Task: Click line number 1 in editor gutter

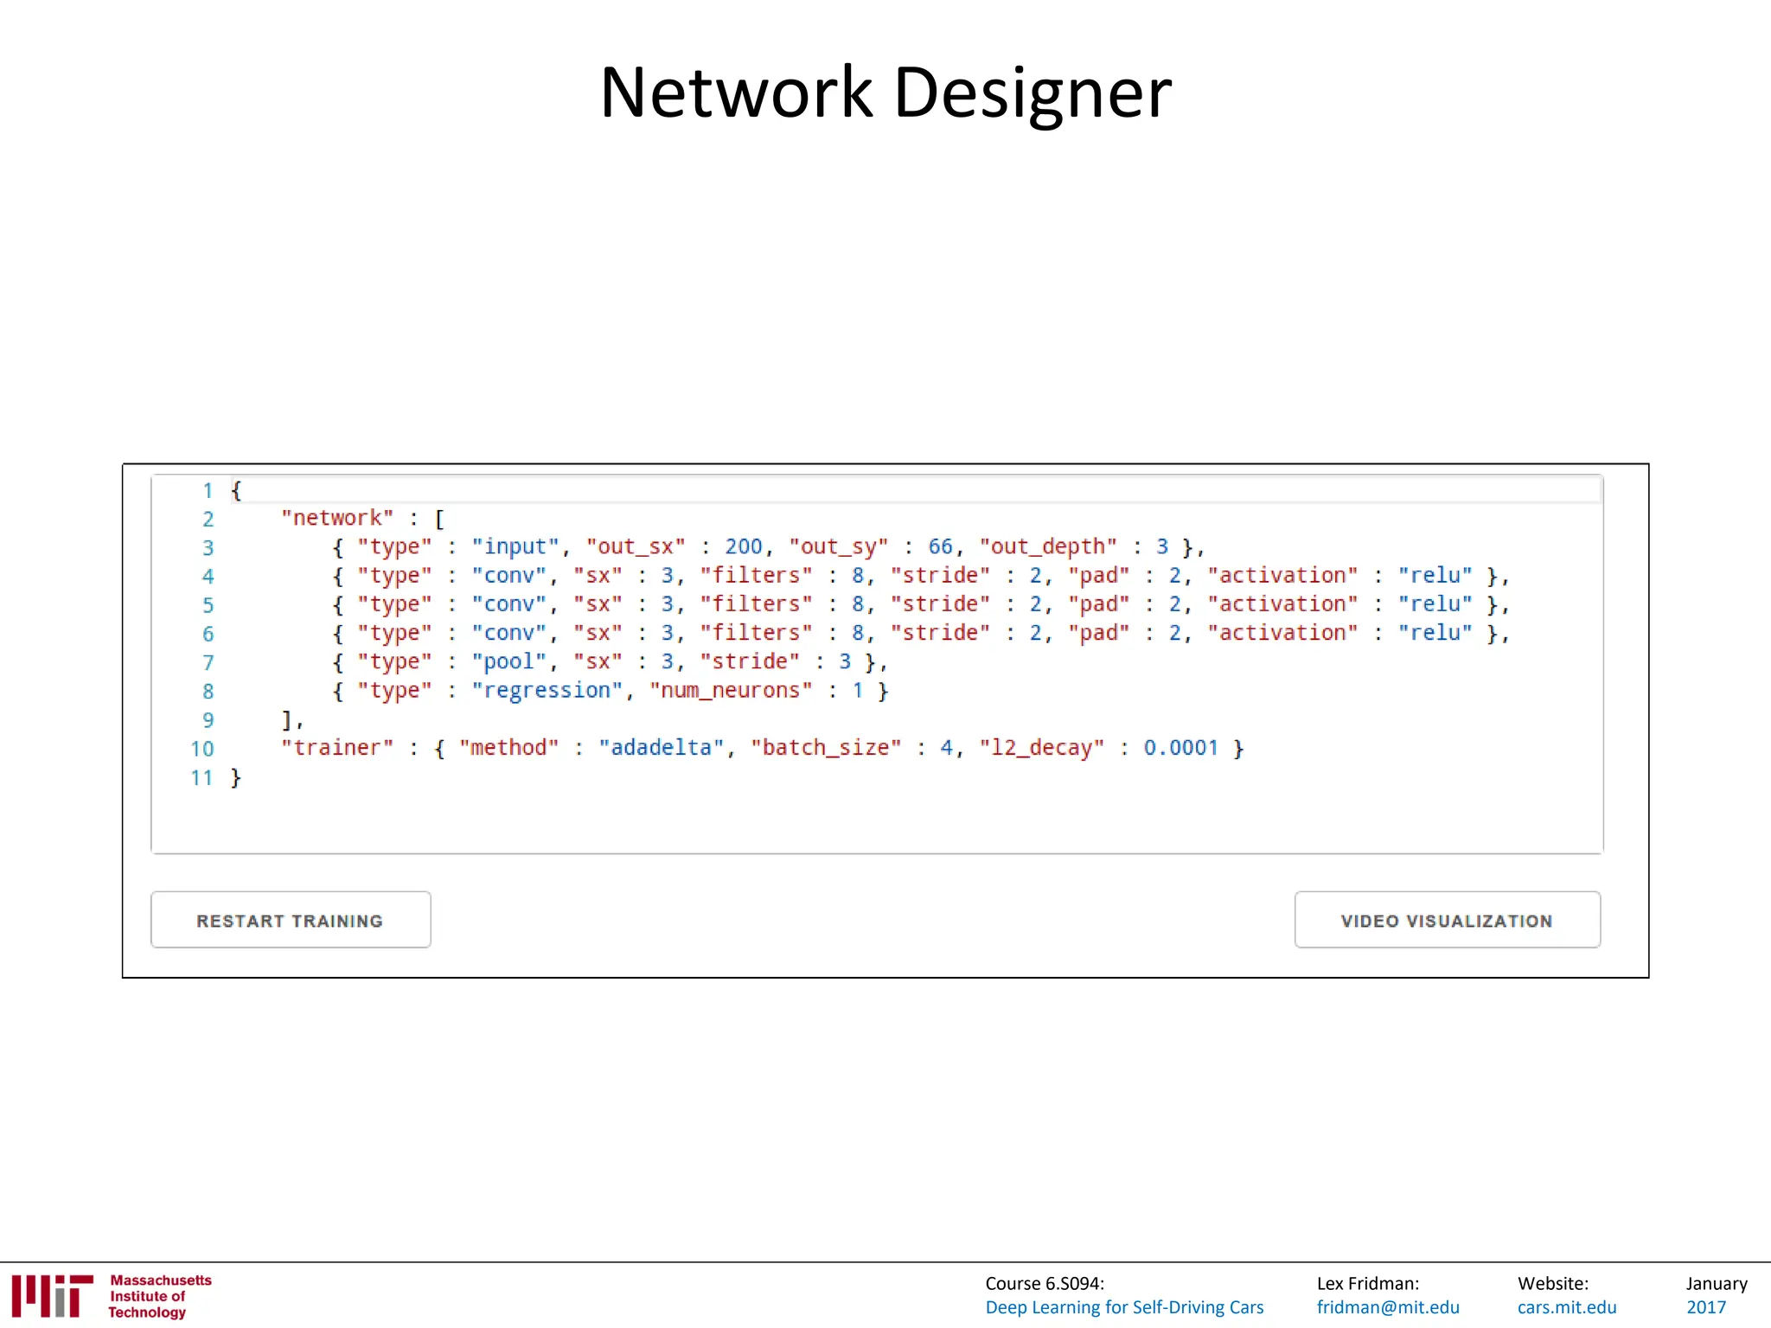Action: point(208,491)
